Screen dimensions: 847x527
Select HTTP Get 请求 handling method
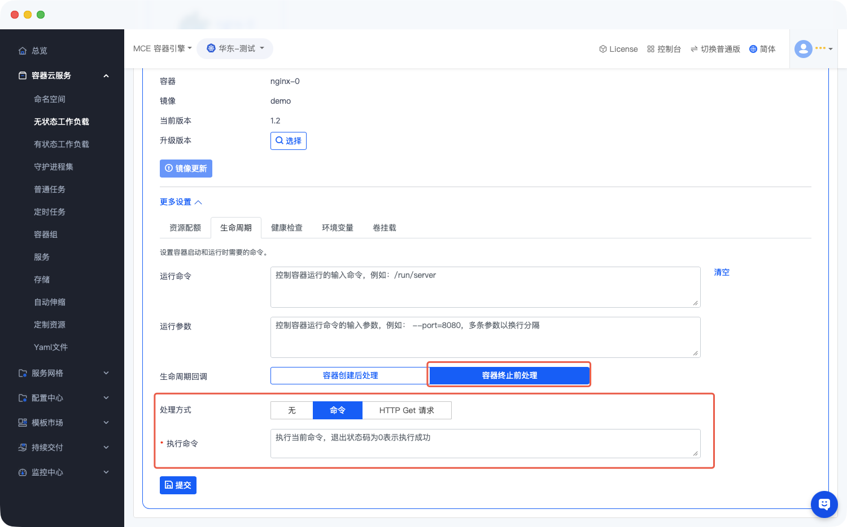click(407, 410)
